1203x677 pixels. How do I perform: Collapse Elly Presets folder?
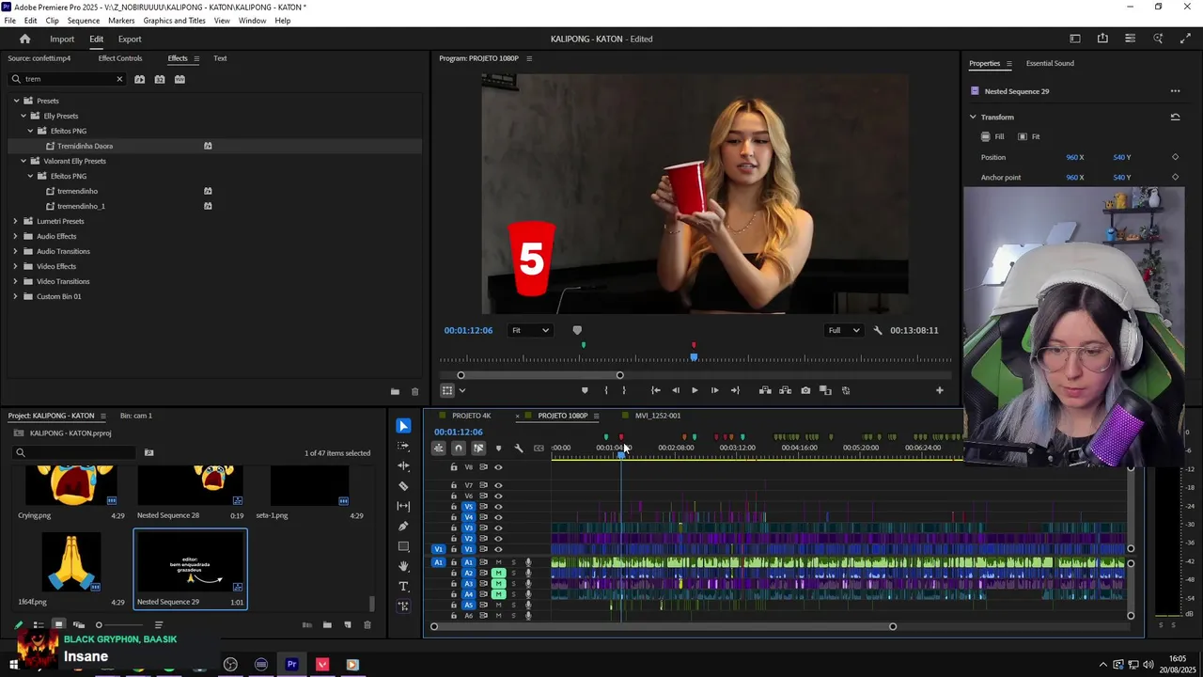click(23, 116)
